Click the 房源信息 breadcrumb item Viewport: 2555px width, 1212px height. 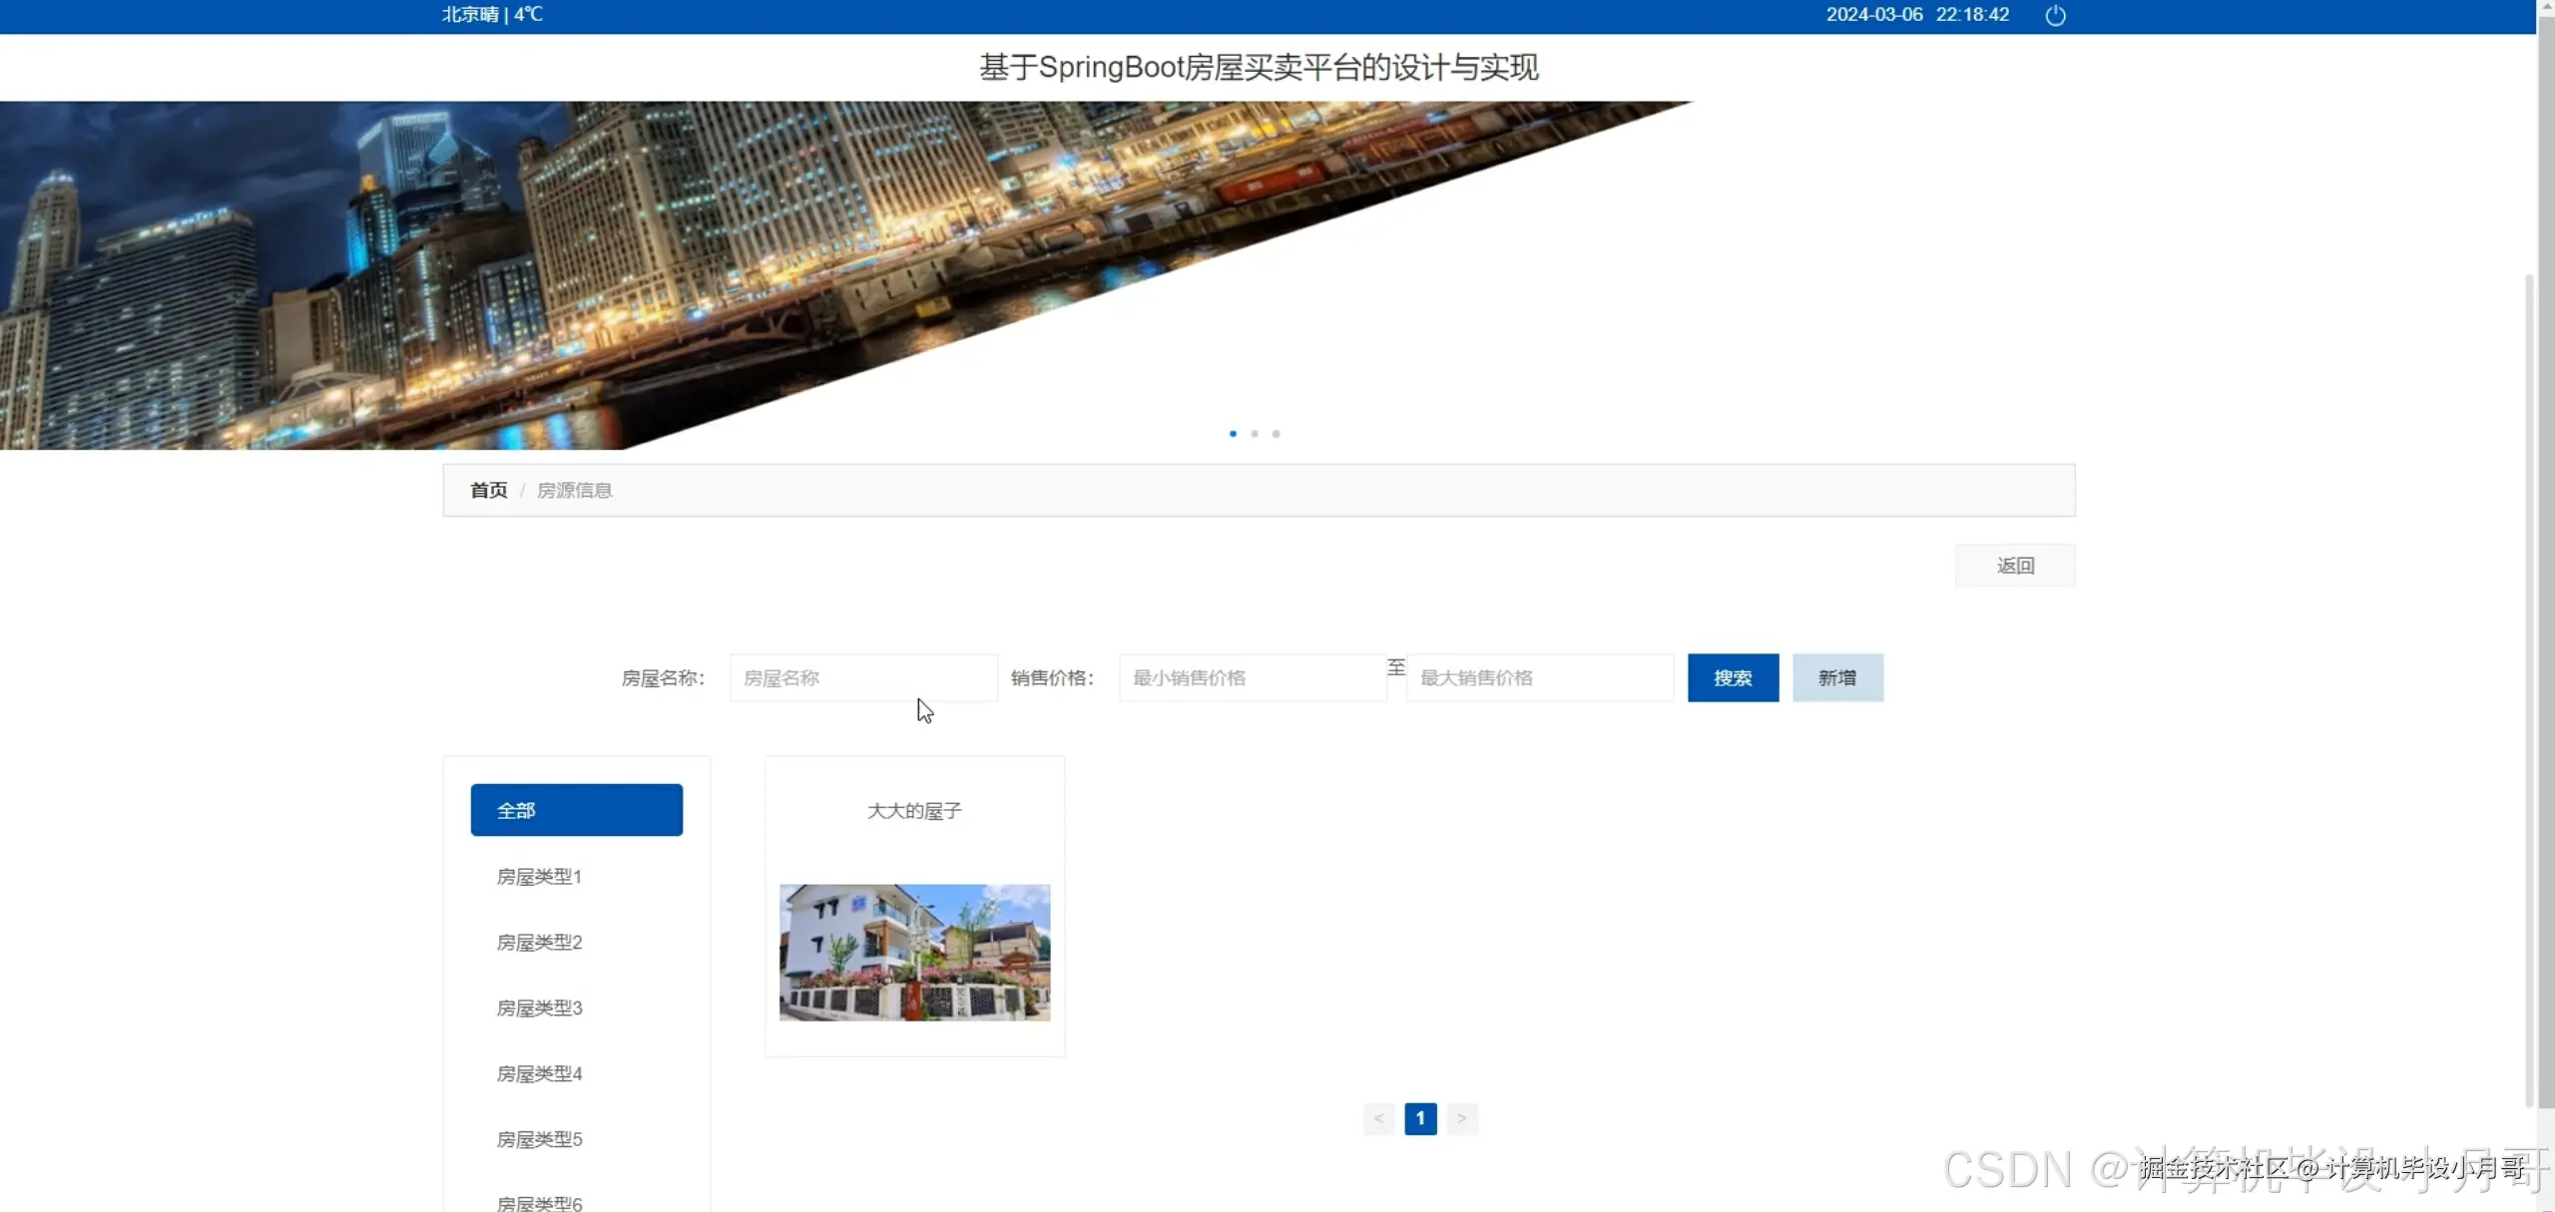[575, 490]
